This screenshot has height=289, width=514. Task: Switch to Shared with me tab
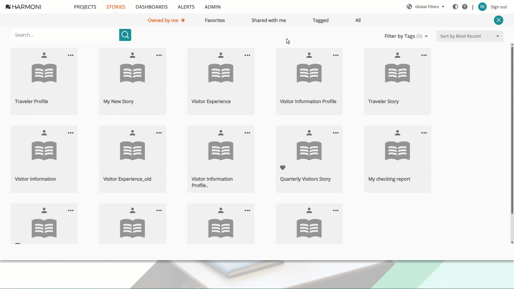pos(269,20)
